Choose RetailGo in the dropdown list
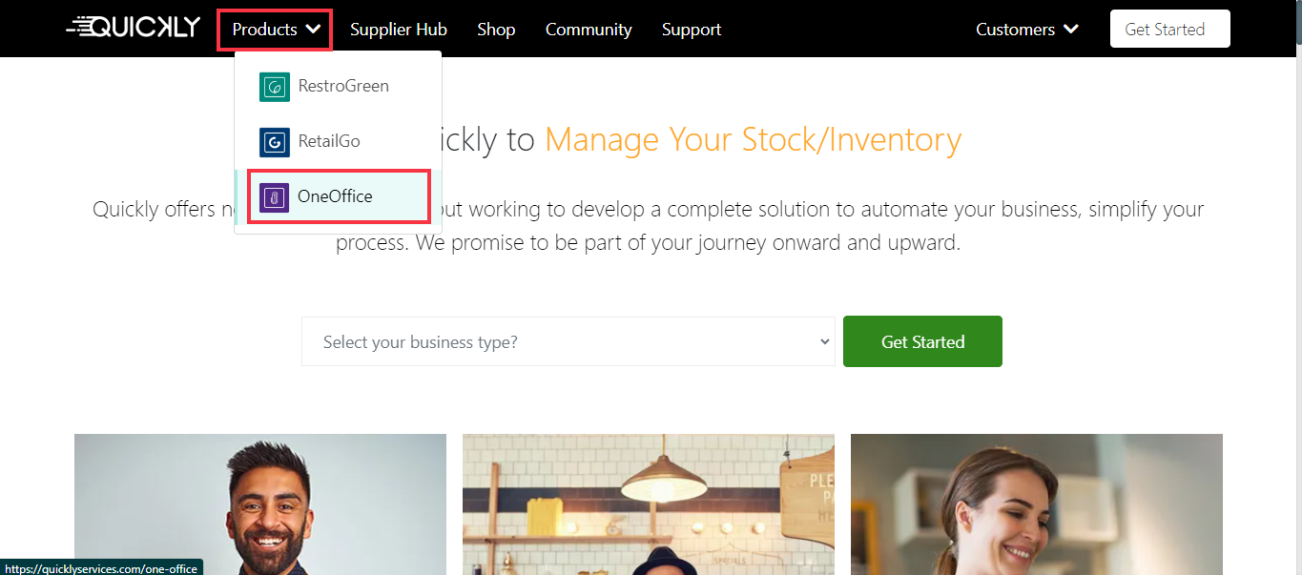Viewport: 1302px width, 575px height. click(329, 141)
